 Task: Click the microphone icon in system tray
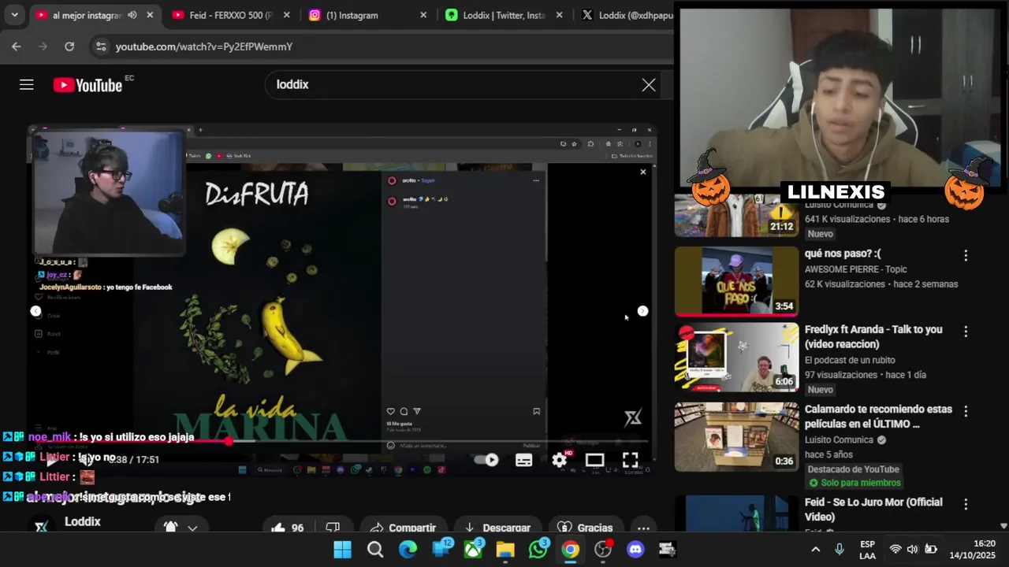point(840,549)
